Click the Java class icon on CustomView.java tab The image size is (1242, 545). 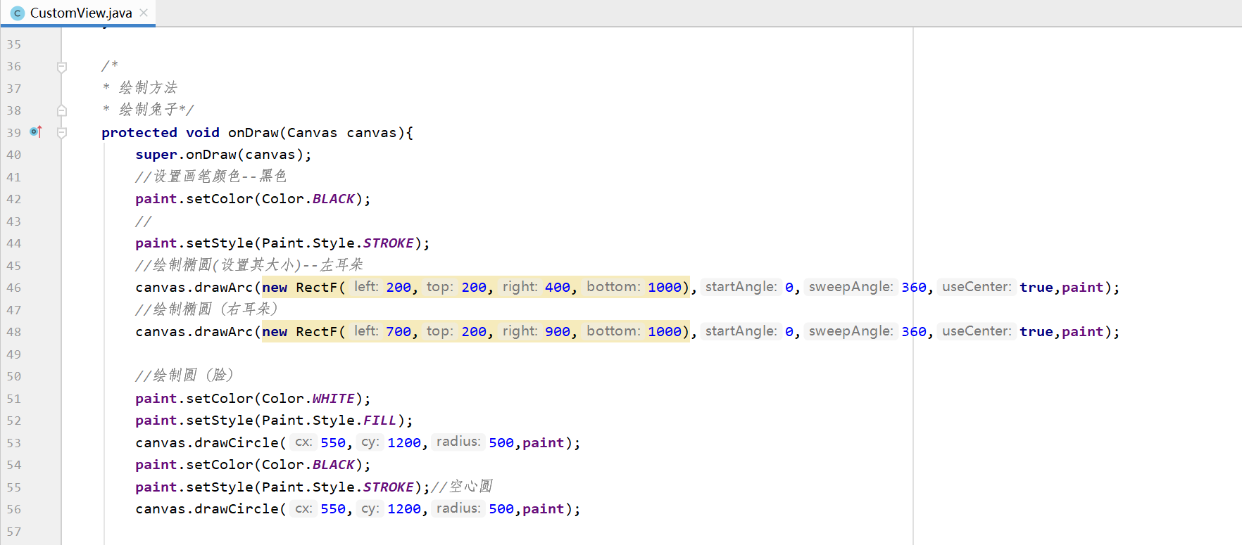pos(18,13)
